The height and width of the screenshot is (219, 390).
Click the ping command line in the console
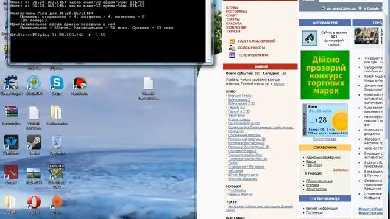tap(58, 35)
